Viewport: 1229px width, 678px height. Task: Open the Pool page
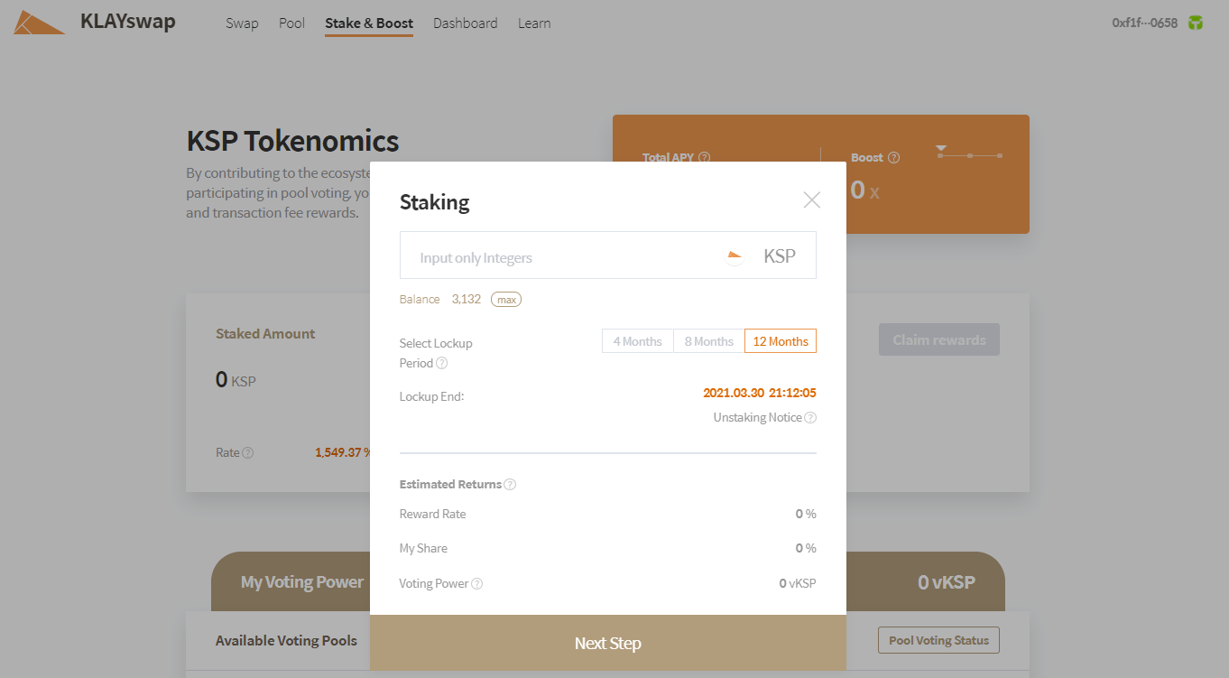[x=291, y=23]
